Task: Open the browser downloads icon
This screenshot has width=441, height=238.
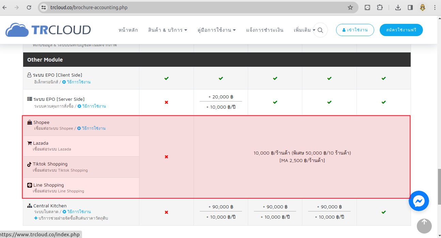Action: click(x=398, y=7)
